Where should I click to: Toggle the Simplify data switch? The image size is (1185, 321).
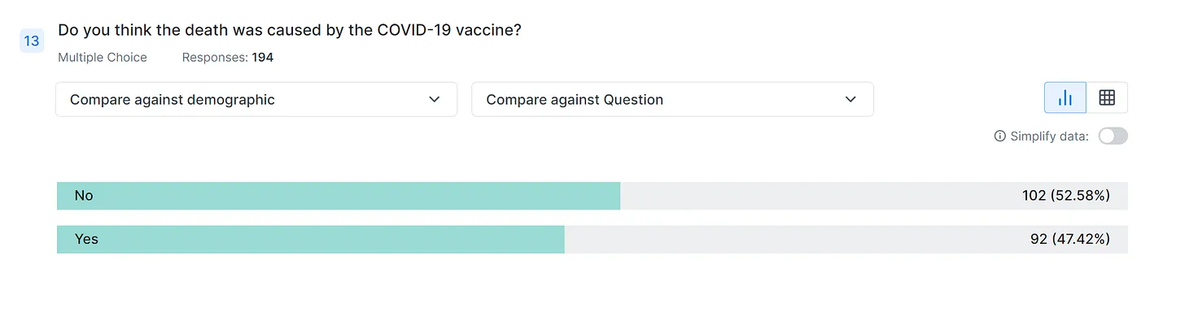pos(1113,137)
